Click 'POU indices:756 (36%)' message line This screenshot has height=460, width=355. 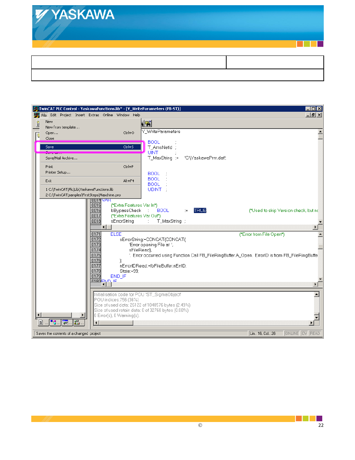pos(116,300)
